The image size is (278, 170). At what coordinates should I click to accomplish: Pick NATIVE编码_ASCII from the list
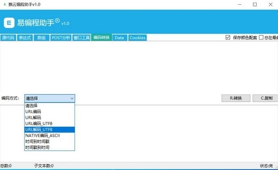[50, 135]
